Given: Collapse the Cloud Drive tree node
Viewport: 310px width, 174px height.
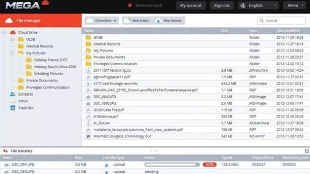Looking at the screenshot, I should (x=4, y=32).
